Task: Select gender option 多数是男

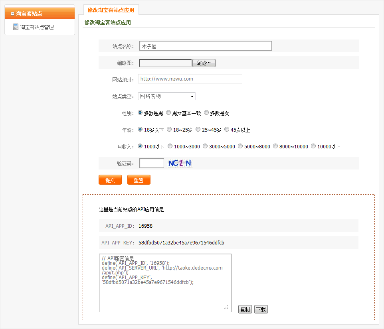Action: tap(140, 112)
